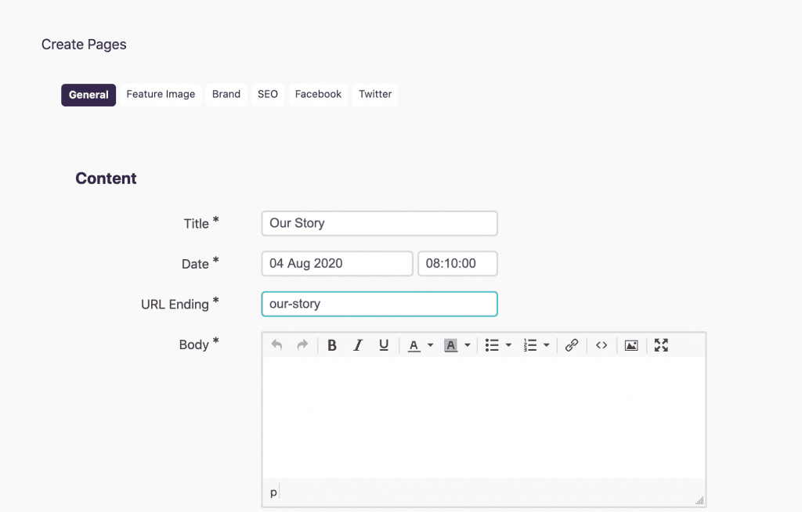
Task: Insert a bullet list
Action: (492, 345)
